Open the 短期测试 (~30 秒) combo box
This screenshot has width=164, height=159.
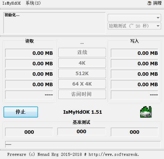(134, 26)
